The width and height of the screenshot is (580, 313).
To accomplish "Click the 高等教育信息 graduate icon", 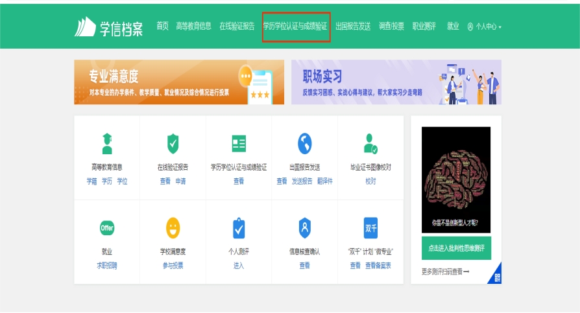I will click(107, 143).
